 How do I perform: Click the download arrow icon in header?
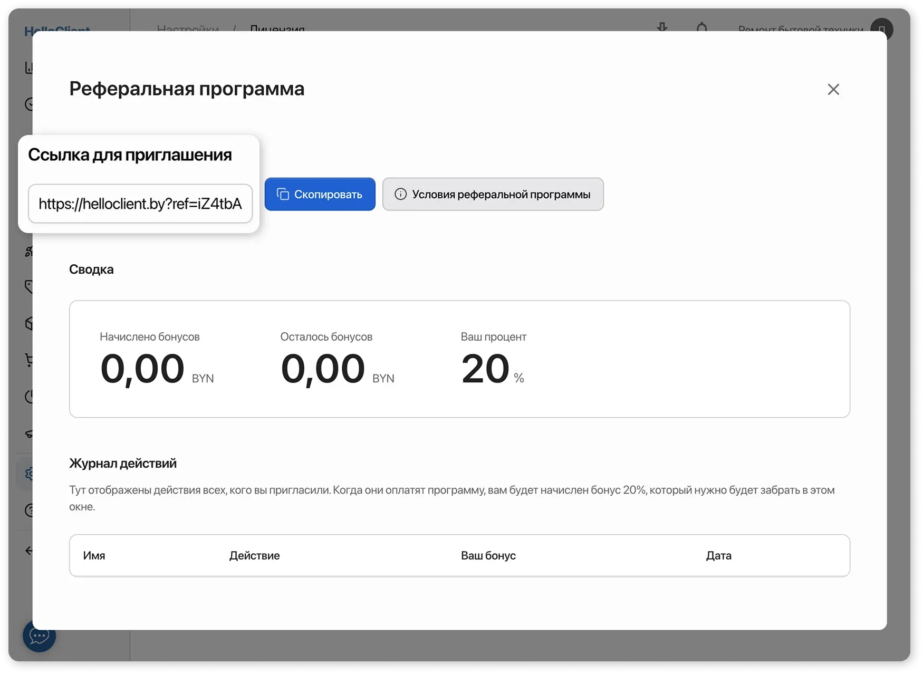pyautogui.click(x=662, y=26)
